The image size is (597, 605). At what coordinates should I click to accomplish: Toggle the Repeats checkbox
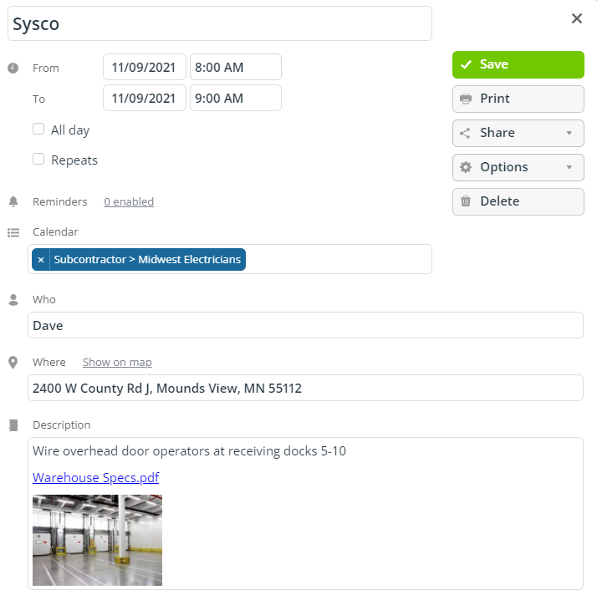click(38, 159)
